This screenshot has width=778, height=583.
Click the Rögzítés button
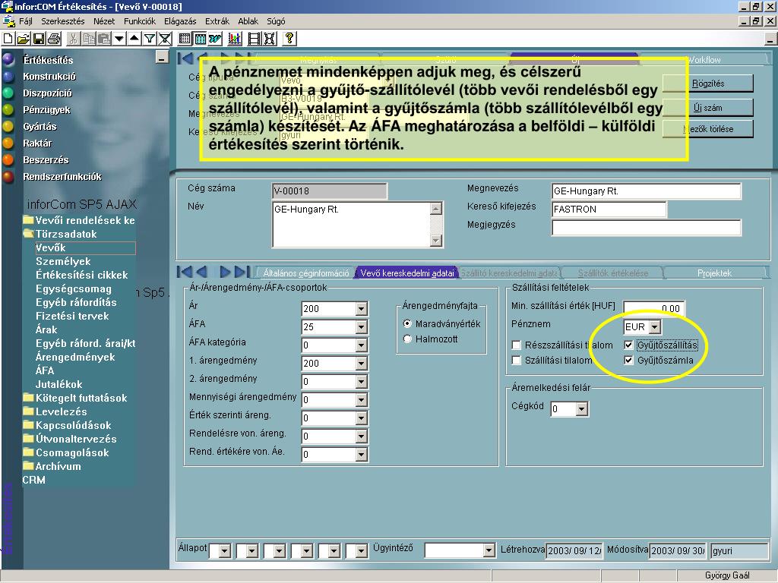pyautogui.click(x=708, y=84)
